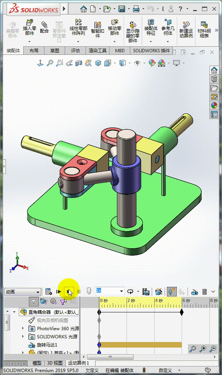Image resolution: width=222 pixels, height=375 pixels.
Task: Collapse 直角耦合器 root tree node
Action: 14,312
